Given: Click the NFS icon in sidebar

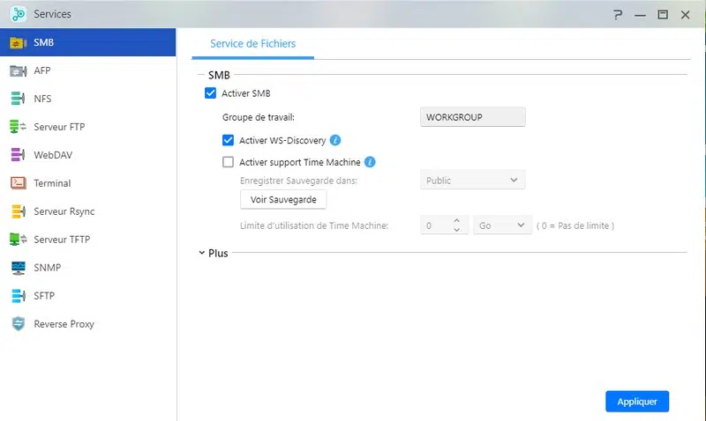Looking at the screenshot, I should point(18,99).
